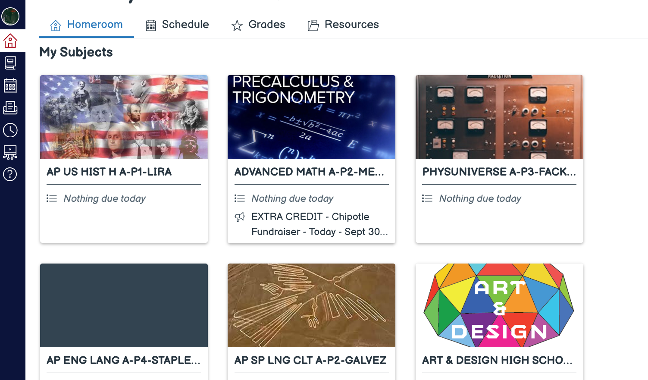
Task: Click the user profile avatar in sidebar
Action: pos(10,16)
